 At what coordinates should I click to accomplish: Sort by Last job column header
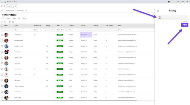coord(96,26)
